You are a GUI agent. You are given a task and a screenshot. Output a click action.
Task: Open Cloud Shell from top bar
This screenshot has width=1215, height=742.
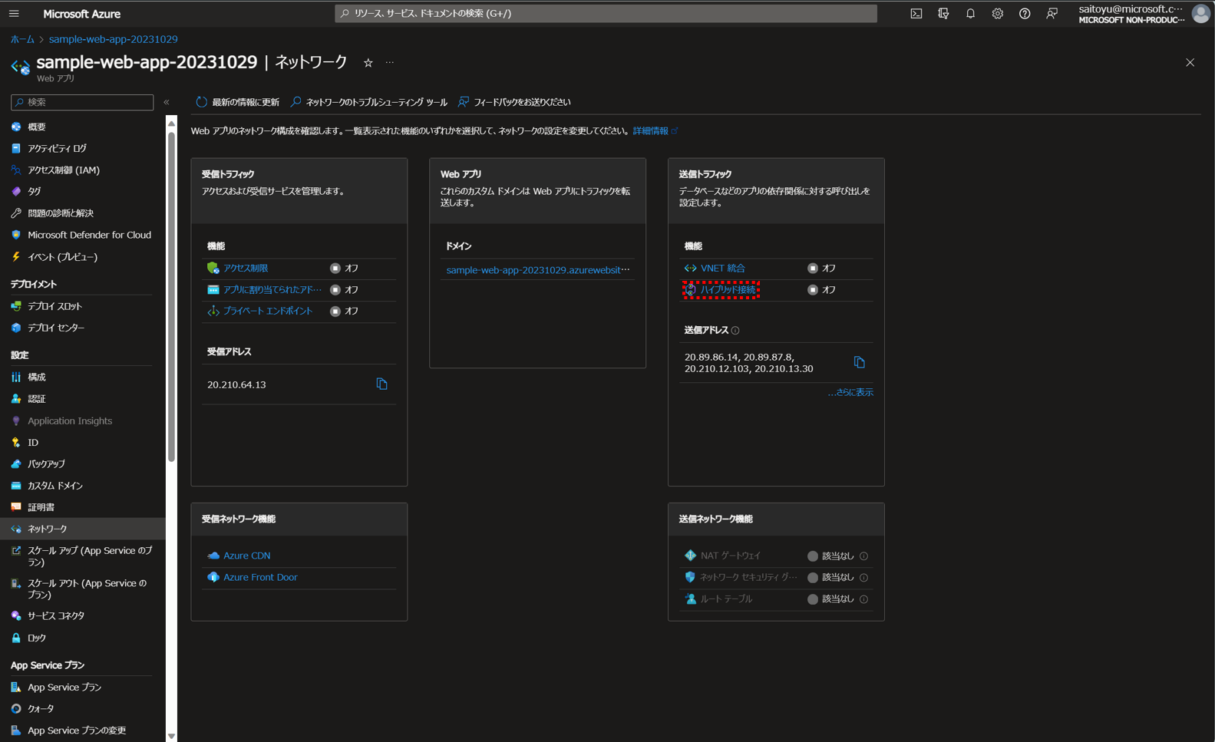coord(916,13)
